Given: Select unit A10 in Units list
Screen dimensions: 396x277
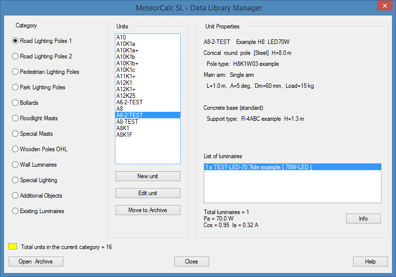Looking at the screenshot, I should tap(148, 37).
